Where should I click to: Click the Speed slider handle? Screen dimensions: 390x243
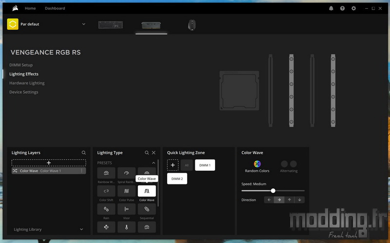tap(273, 191)
